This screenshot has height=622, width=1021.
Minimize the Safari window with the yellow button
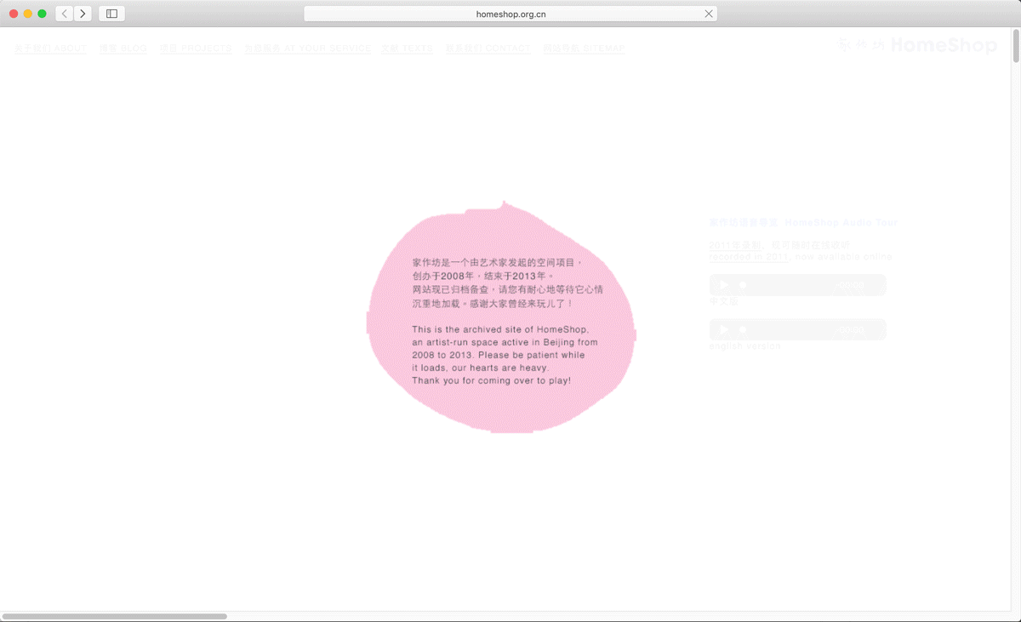coord(28,14)
